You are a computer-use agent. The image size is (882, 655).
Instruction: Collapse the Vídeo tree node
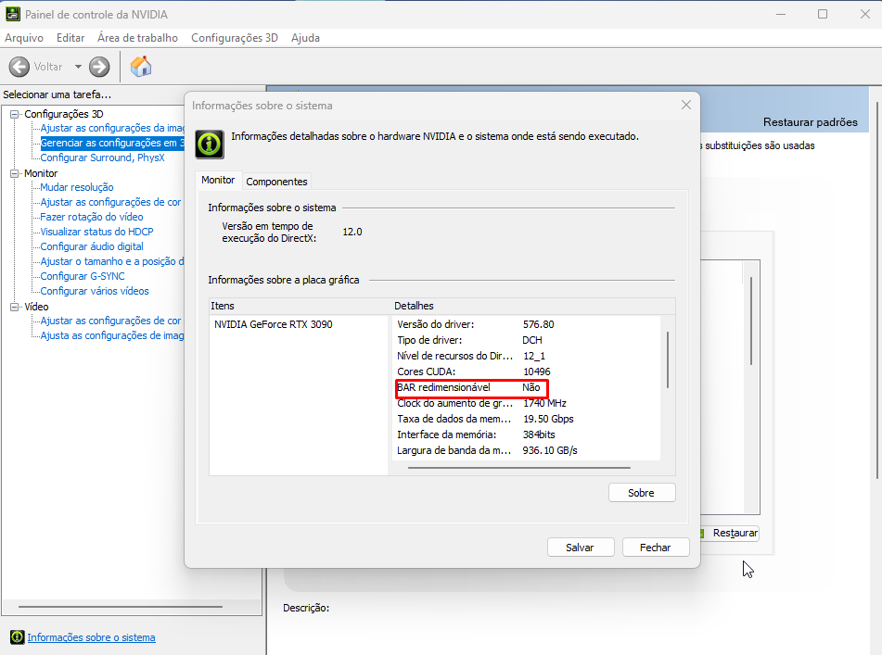click(x=14, y=307)
